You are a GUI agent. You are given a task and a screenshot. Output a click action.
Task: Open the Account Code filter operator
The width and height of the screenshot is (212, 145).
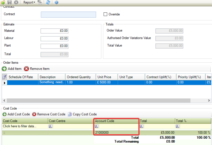(97, 126)
